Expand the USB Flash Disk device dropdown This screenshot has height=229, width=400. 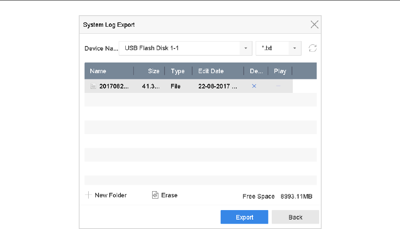246,49
